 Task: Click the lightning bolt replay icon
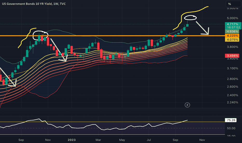(x=187, y=105)
